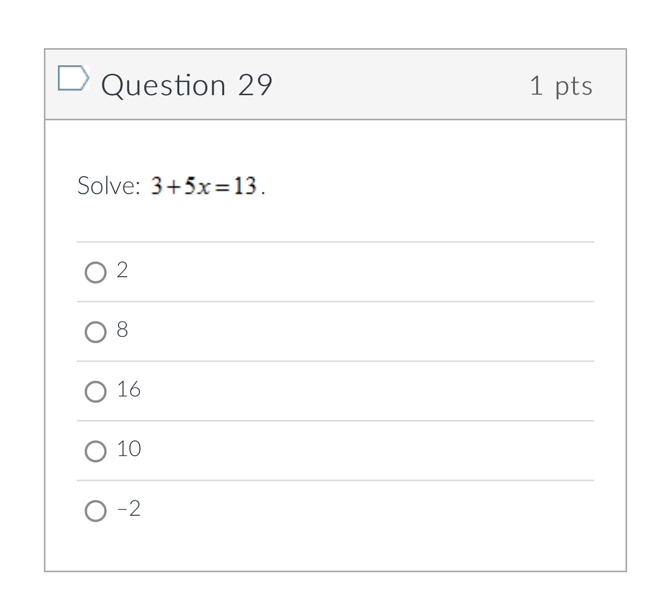This screenshot has height=601, width=671.
Task: Select the radio button for −2
Action: [x=96, y=511]
